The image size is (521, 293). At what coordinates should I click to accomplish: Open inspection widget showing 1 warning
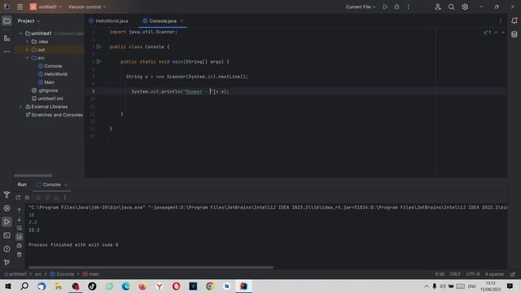click(487, 33)
